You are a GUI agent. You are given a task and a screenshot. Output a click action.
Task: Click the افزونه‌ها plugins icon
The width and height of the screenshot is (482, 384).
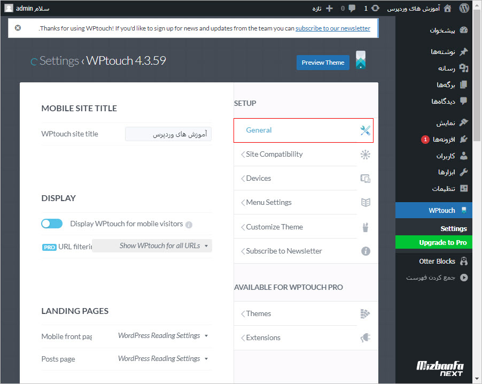[463, 139]
